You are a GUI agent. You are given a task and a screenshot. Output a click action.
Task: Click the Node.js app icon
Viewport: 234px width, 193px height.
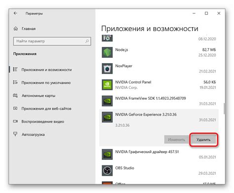point(107,52)
